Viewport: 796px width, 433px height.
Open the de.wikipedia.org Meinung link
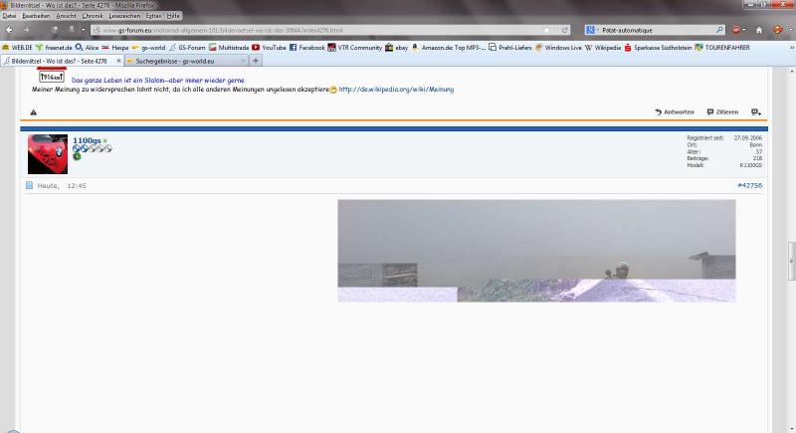396,90
